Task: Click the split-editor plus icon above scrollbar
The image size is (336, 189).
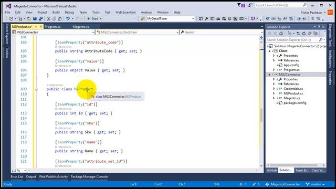Action: (x=261, y=37)
